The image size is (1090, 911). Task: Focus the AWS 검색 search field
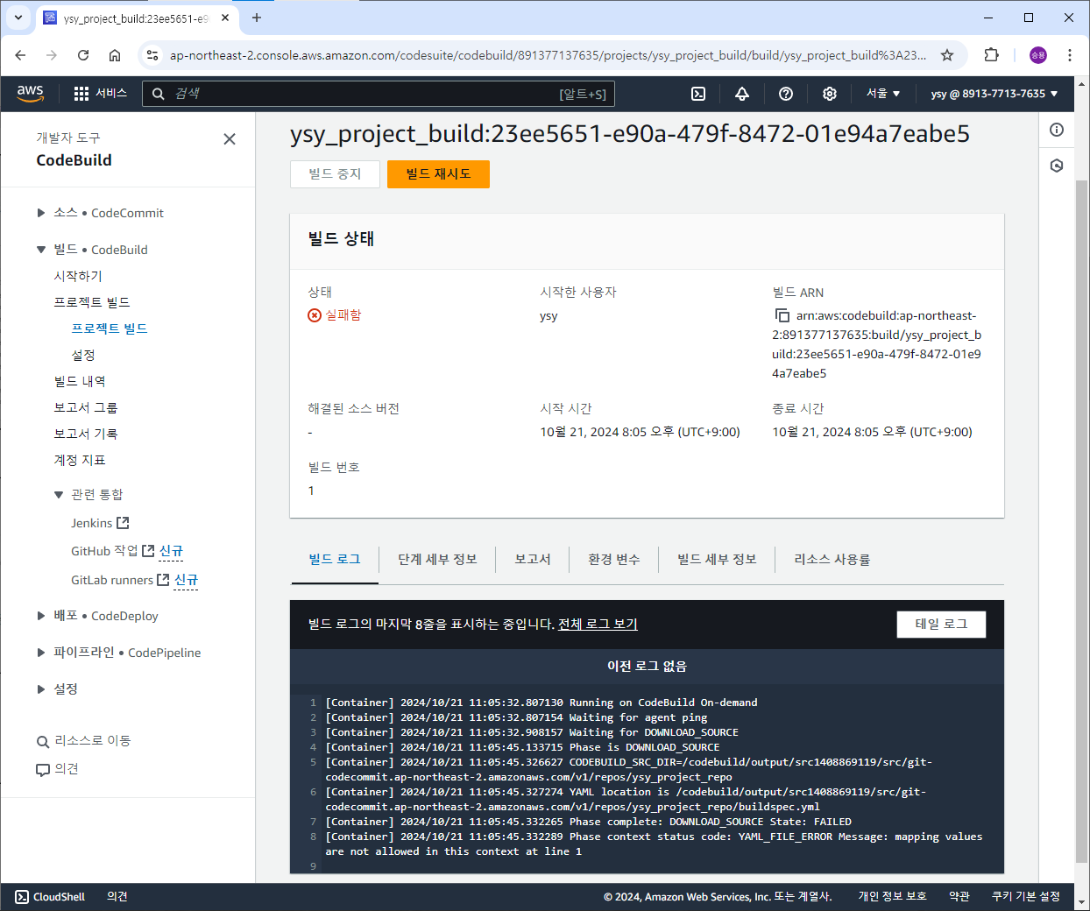click(x=379, y=94)
